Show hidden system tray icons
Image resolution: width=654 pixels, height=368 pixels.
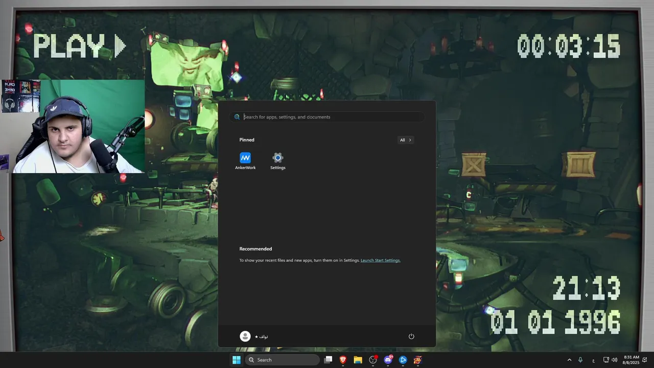pos(569,360)
